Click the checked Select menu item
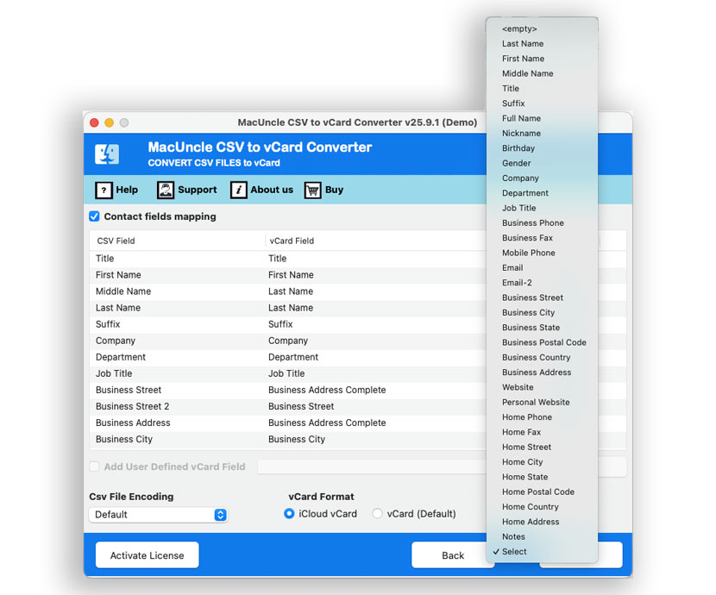The height and width of the screenshot is (595, 716). (x=542, y=552)
